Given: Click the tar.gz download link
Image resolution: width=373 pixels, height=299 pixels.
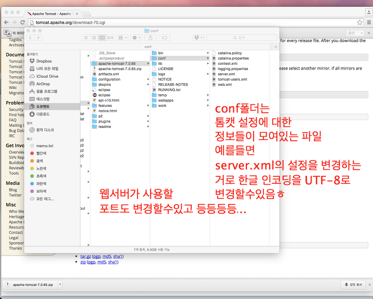Looking at the screenshot, I should click(x=86, y=256).
